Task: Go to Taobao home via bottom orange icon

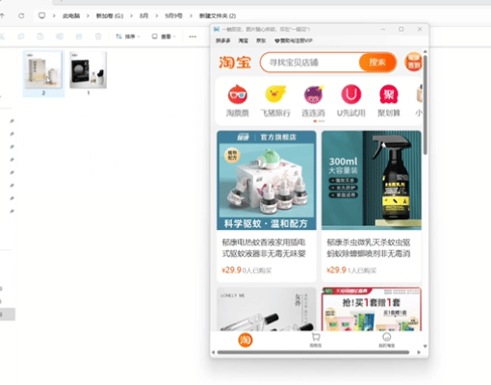Action: pyautogui.click(x=245, y=340)
